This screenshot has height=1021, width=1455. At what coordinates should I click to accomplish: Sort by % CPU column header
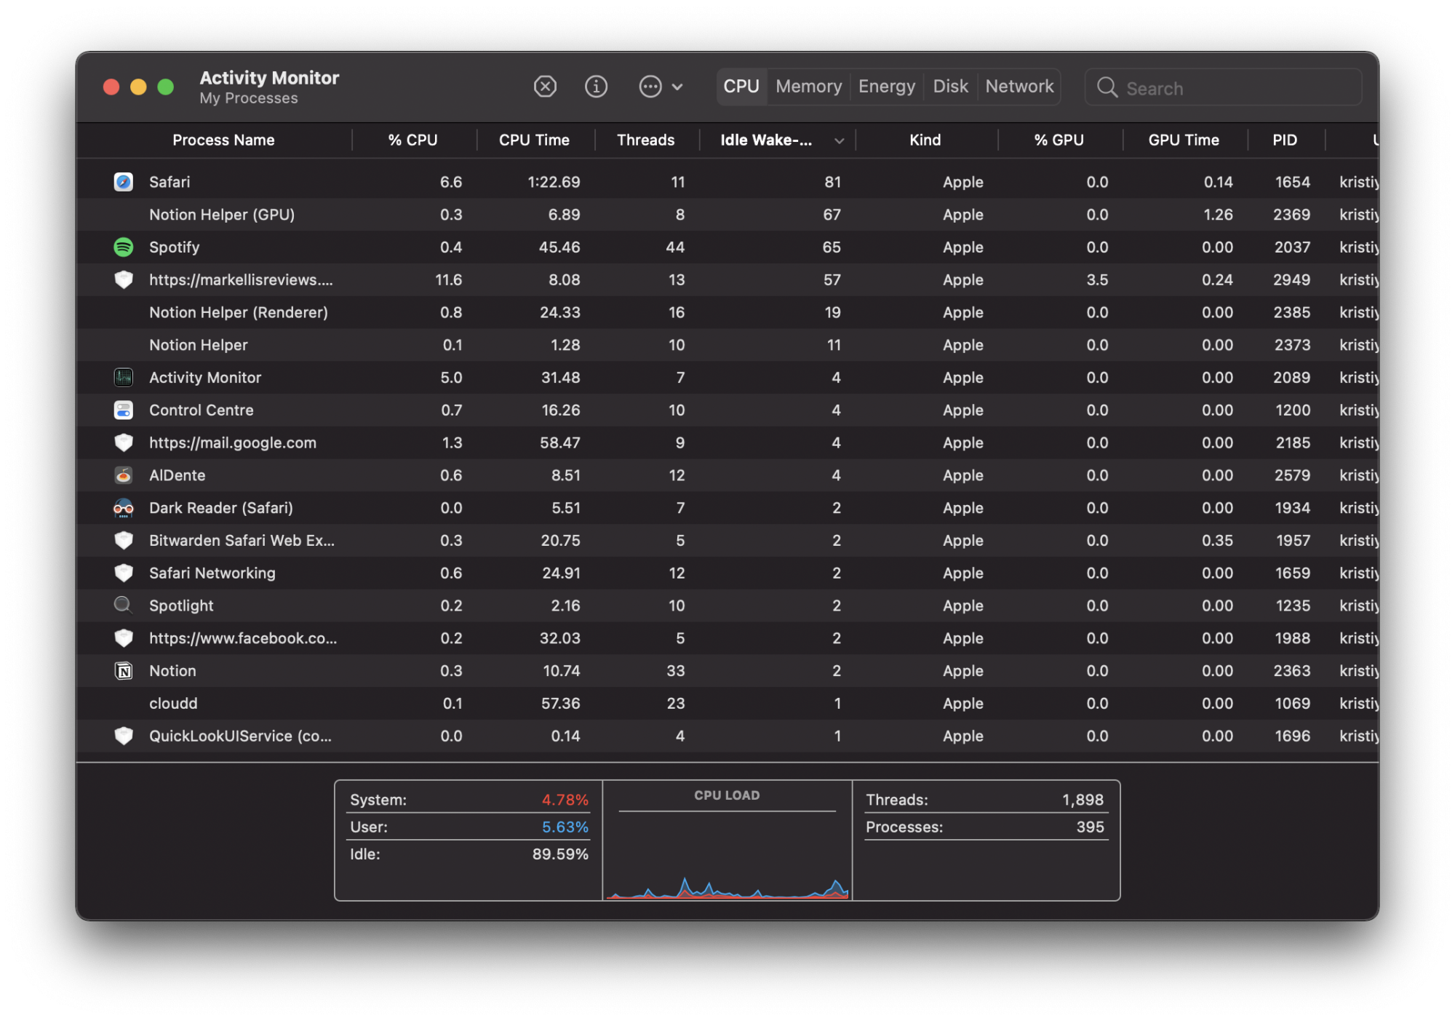point(412,140)
